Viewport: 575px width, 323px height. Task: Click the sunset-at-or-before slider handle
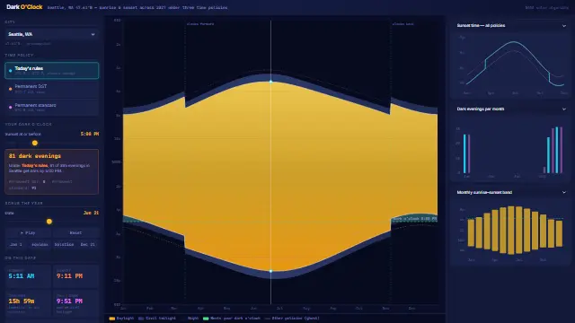click(x=35, y=143)
